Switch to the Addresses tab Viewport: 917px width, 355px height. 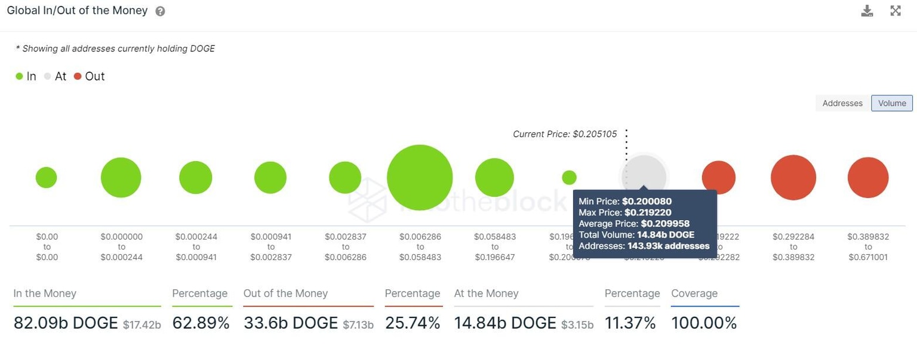coord(842,103)
